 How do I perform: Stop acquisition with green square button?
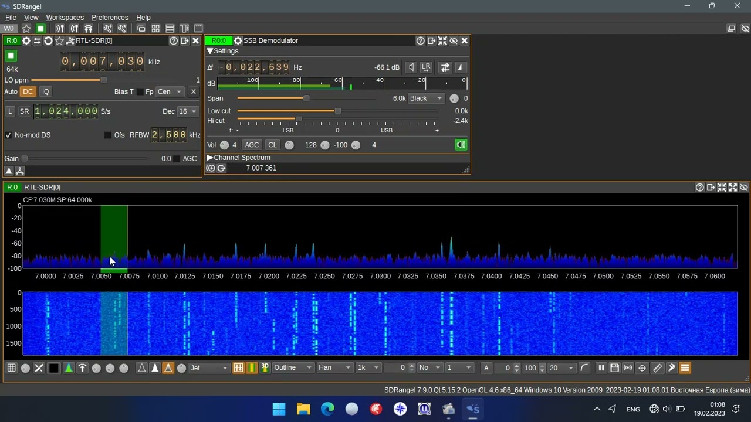coord(11,56)
